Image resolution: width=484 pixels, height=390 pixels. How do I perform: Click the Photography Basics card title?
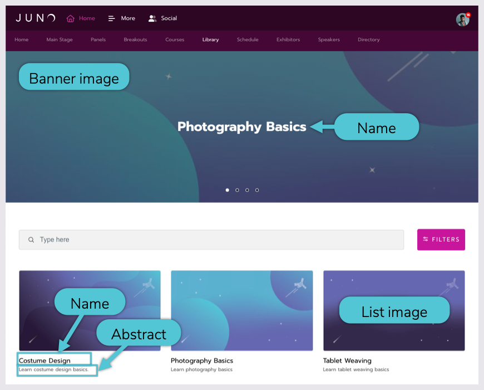coord(202,360)
